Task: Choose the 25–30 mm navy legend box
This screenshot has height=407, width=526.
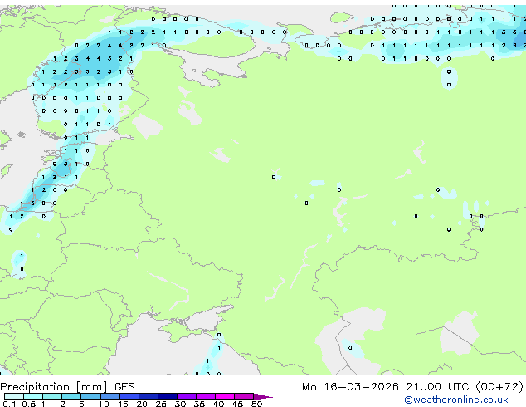Action: point(168,396)
